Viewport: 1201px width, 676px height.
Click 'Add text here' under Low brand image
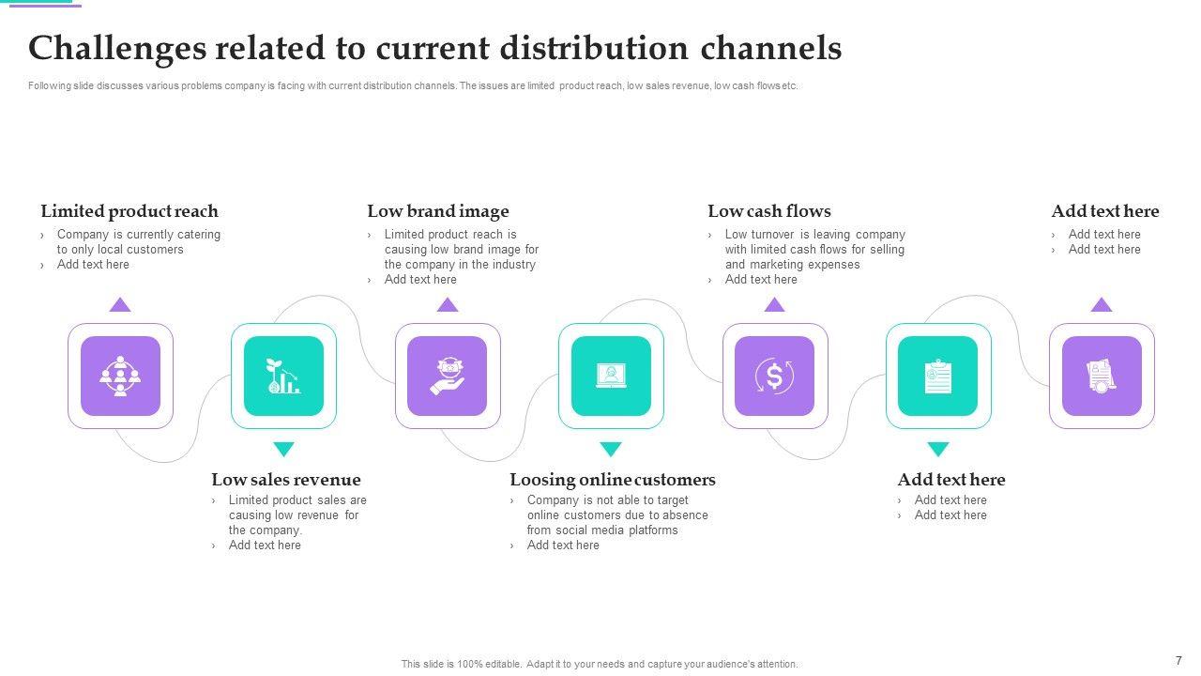click(x=420, y=280)
